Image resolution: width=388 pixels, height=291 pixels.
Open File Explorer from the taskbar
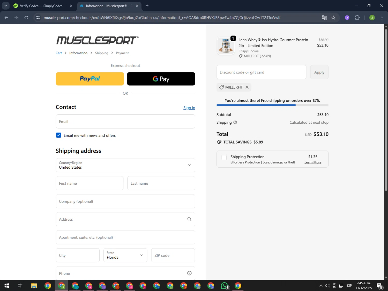pos(34,286)
